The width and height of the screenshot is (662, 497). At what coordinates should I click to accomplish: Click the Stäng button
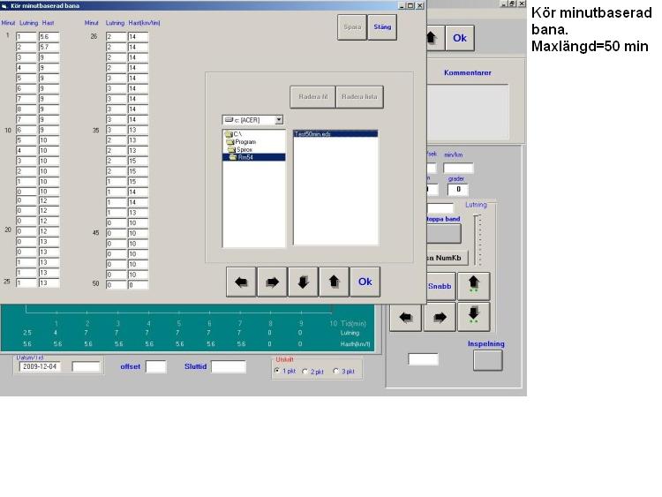tap(383, 27)
